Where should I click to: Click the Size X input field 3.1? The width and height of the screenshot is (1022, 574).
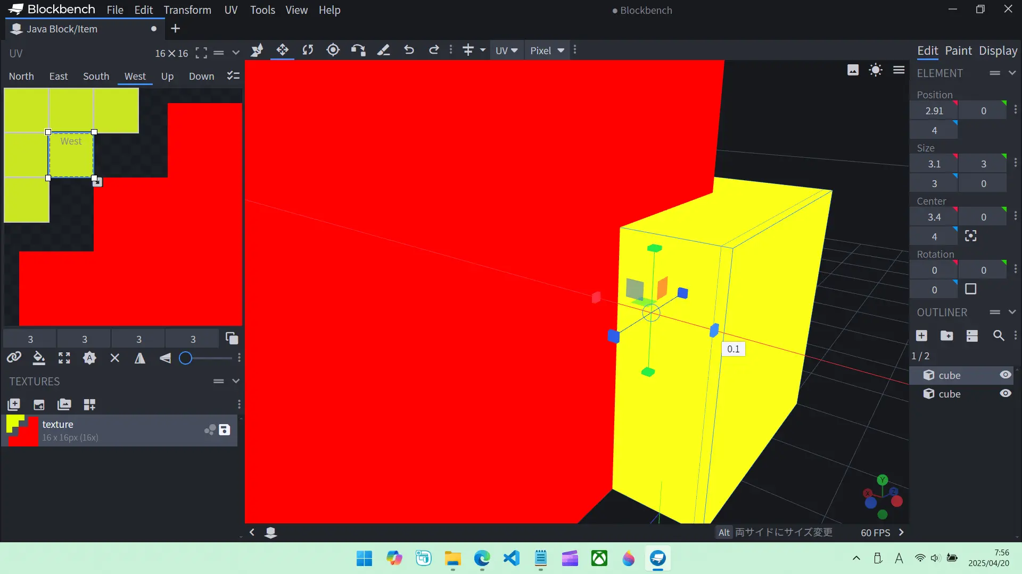coord(934,164)
